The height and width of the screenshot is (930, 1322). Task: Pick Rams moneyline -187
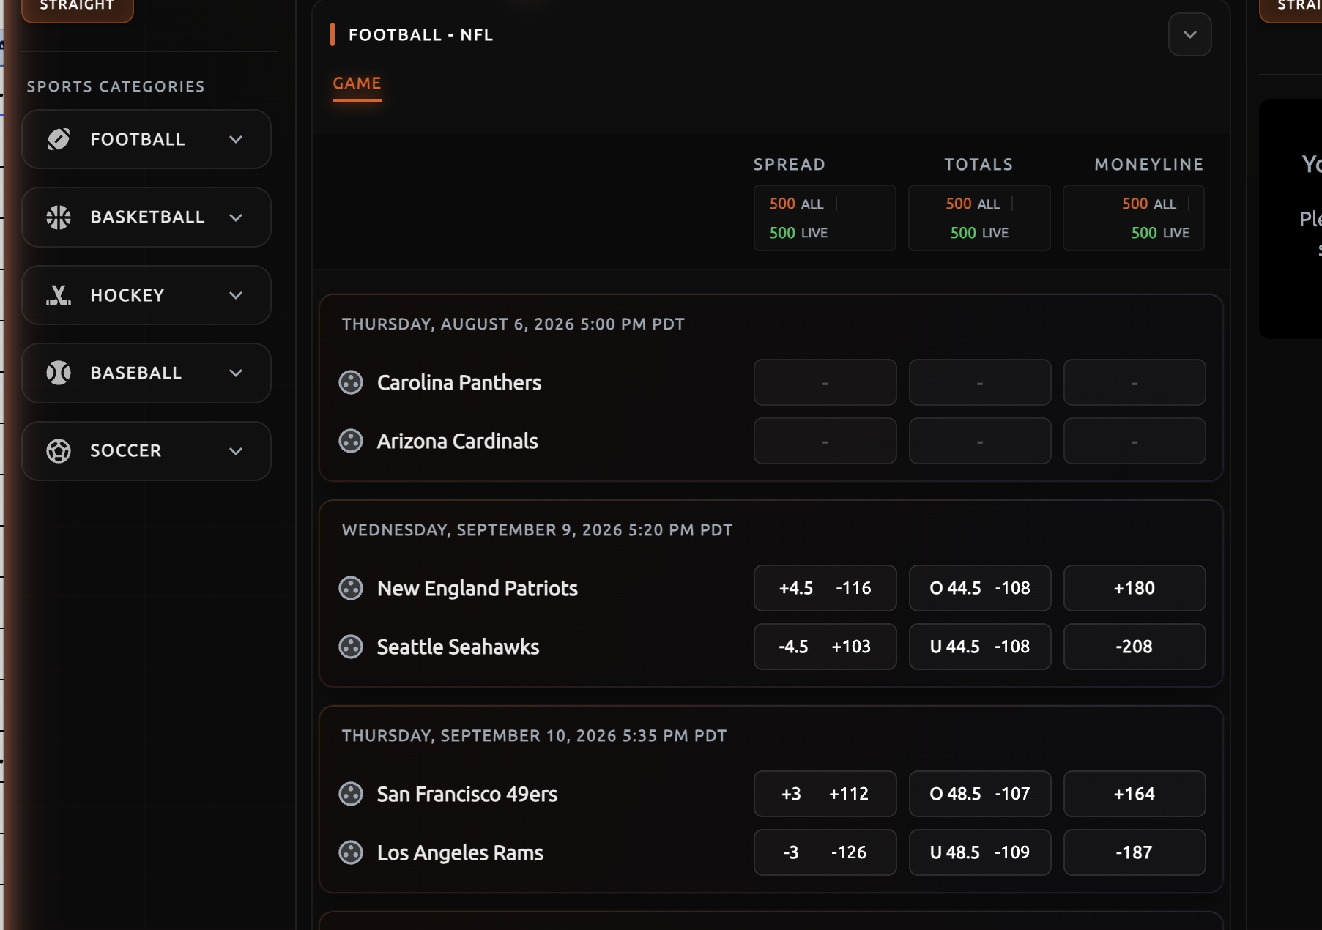click(x=1135, y=852)
